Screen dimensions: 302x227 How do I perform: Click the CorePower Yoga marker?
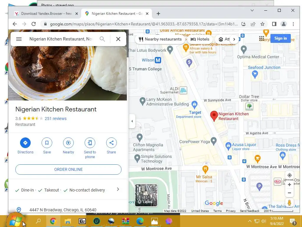click(214, 141)
